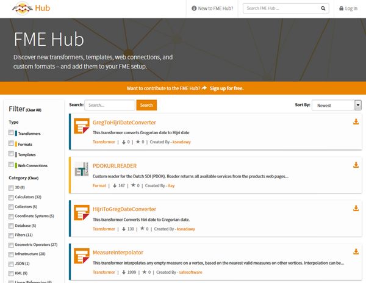Click the download count arrow on MeasureInterpolator
Screen dimensions: 366x283
[x=124, y=273]
